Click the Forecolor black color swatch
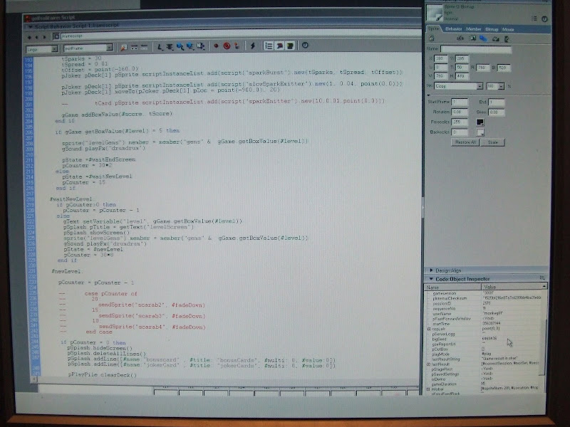This screenshot has width=570, height=427. (x=480, y=122)
